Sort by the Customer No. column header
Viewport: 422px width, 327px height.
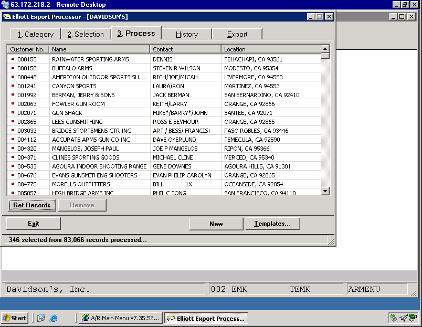(x=28, y=49)
